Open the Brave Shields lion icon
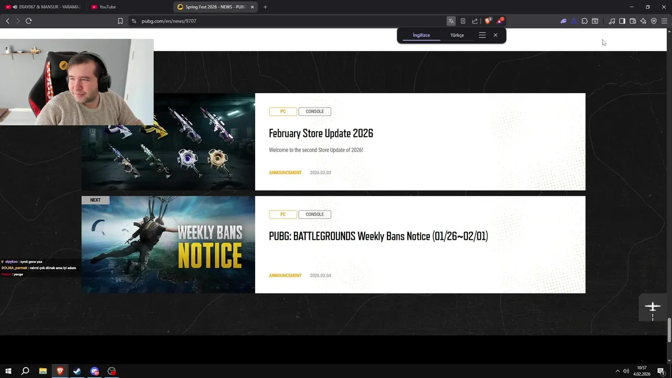This screenshot has height=378, width=672. 488,21
